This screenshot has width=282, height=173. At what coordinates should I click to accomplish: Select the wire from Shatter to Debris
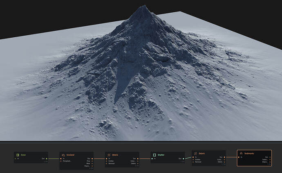(188, 158)
